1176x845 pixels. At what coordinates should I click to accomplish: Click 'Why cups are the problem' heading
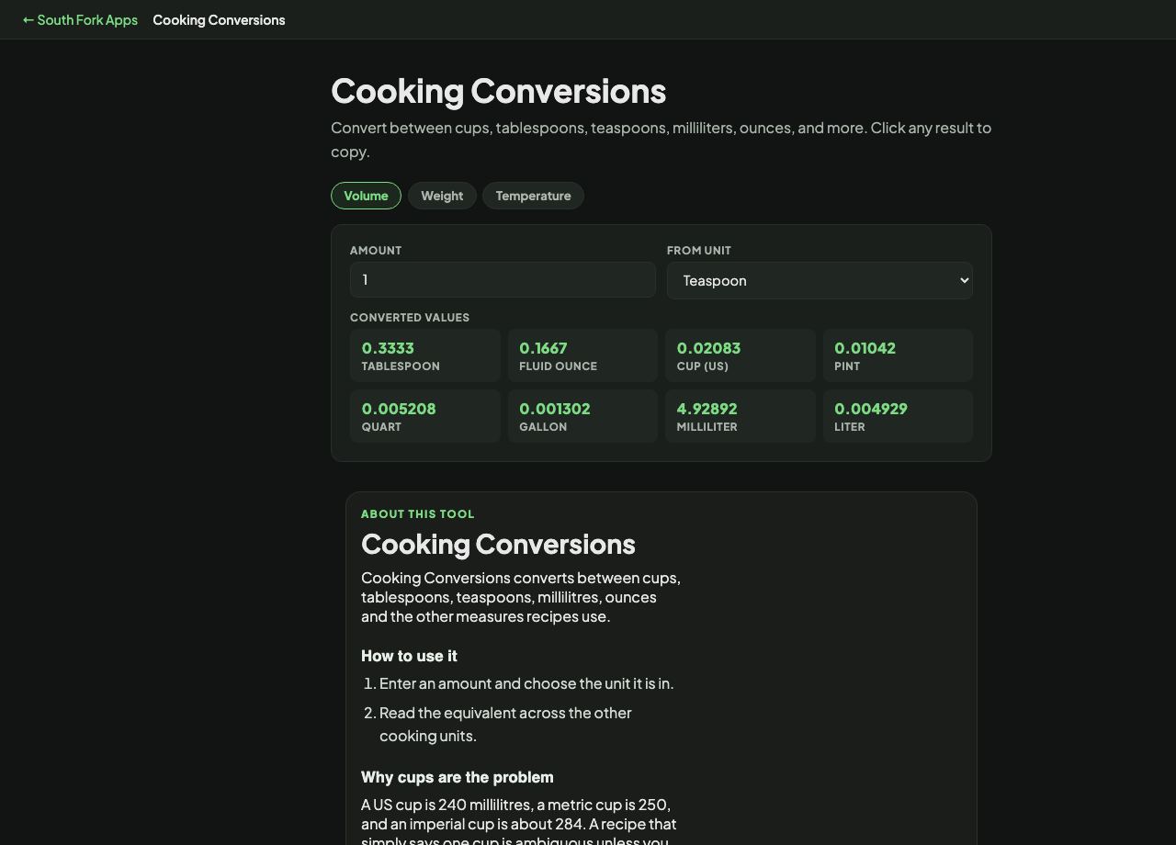[x=458, y=777]
